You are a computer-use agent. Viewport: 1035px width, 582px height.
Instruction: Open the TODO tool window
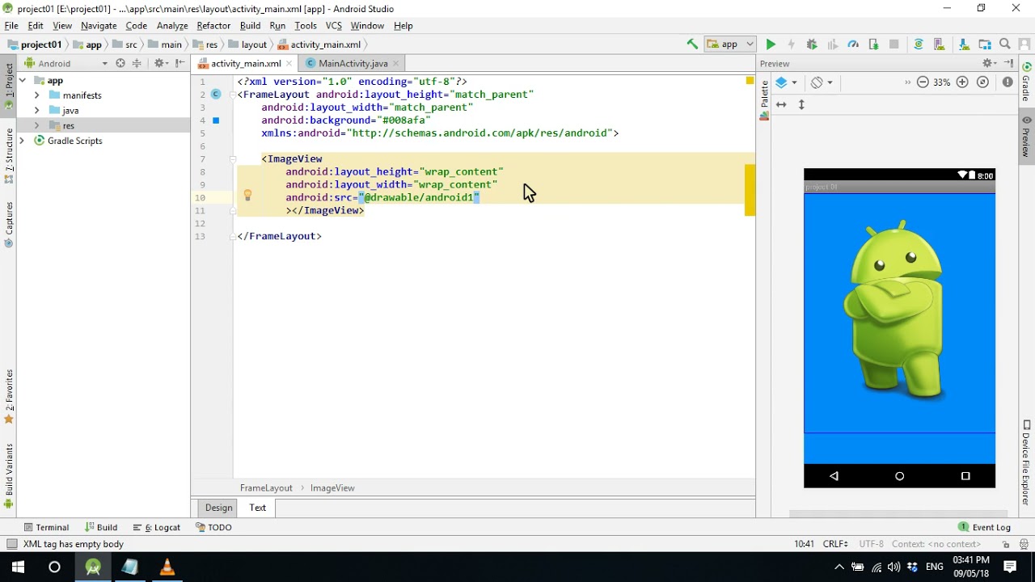213,527
